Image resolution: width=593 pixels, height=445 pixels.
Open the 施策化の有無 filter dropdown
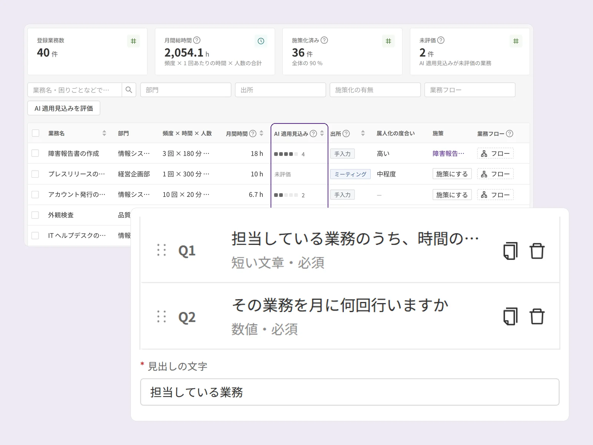[375, 90]
